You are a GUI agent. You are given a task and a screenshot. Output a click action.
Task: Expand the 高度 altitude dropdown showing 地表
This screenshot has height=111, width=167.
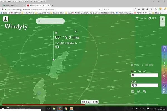click(x=145, y=85)
